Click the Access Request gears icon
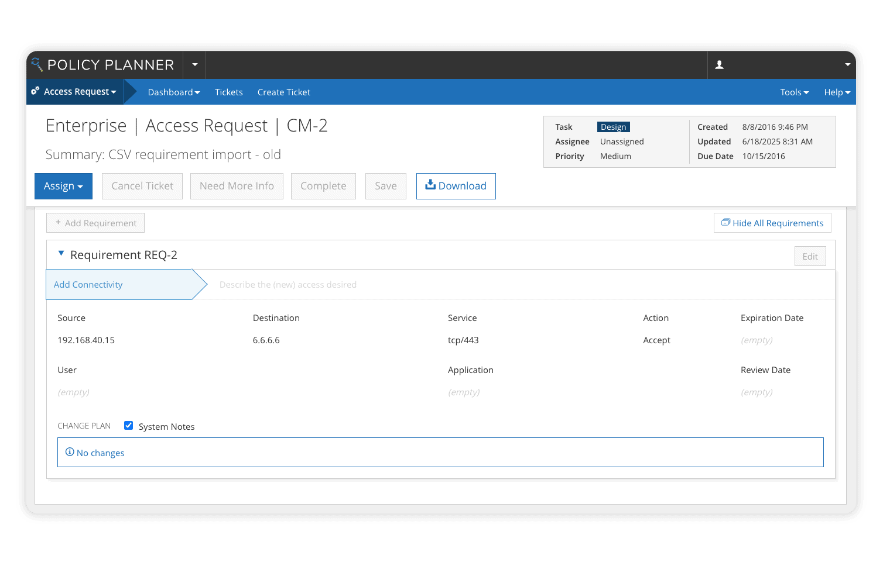This screenshot has width=883, height=566. (x=35, y=91)
